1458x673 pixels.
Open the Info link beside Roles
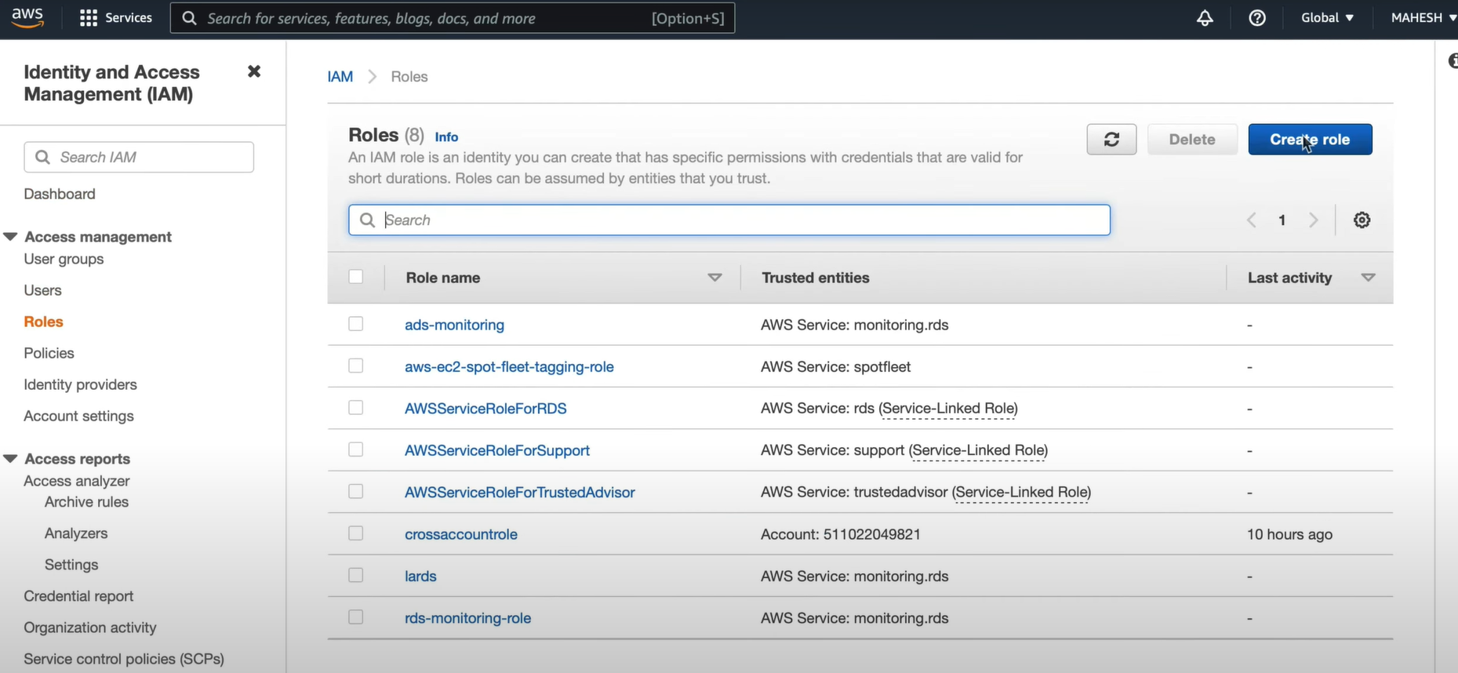(446, 137)
